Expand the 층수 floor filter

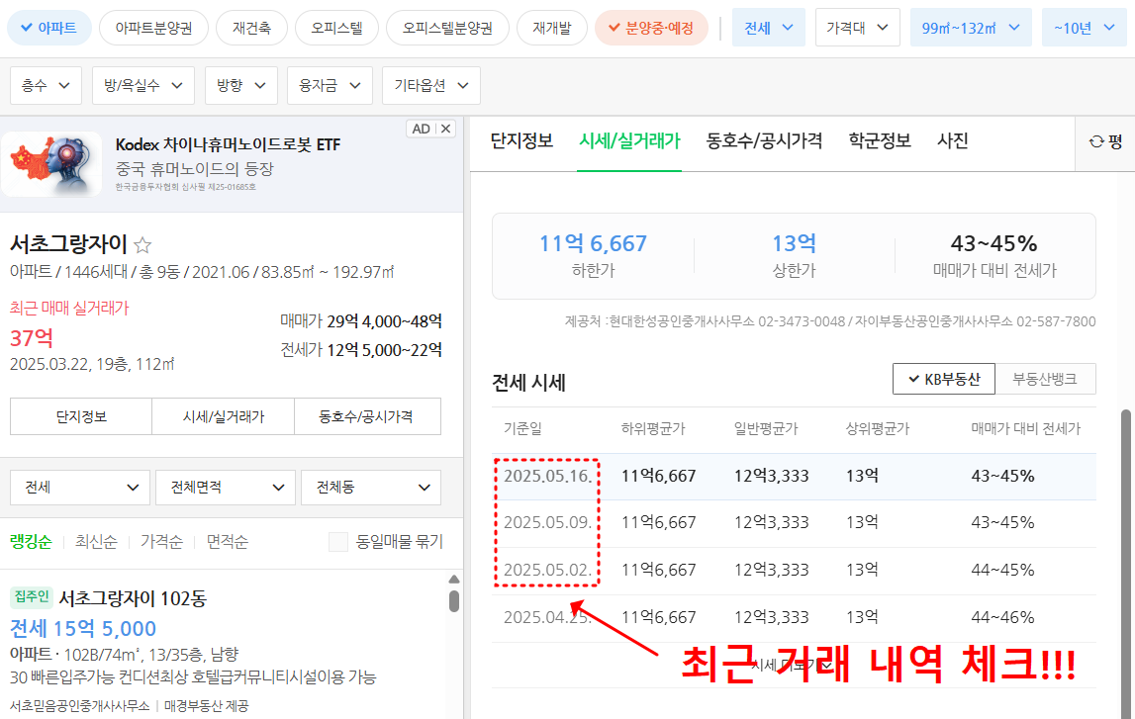pos(46,85)
